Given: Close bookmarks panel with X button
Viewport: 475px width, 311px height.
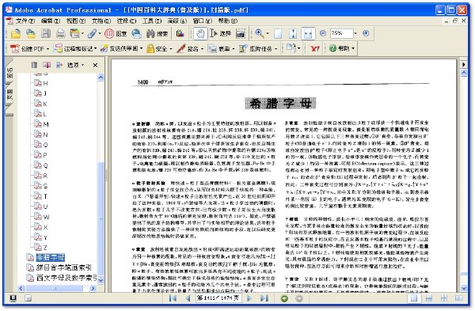Looking at the screenshot, I should (x=95, y=65).
